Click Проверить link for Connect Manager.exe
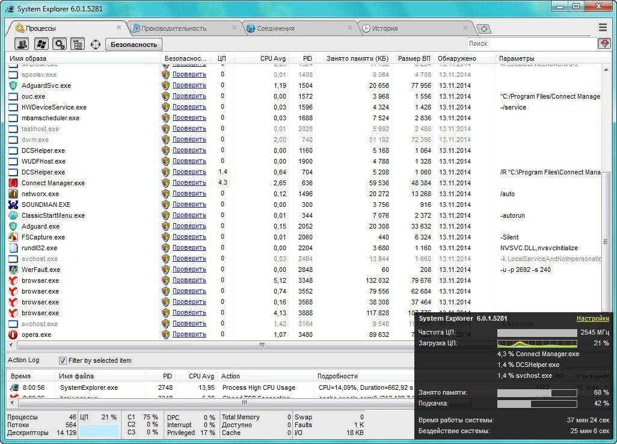 tap(189, 183)
